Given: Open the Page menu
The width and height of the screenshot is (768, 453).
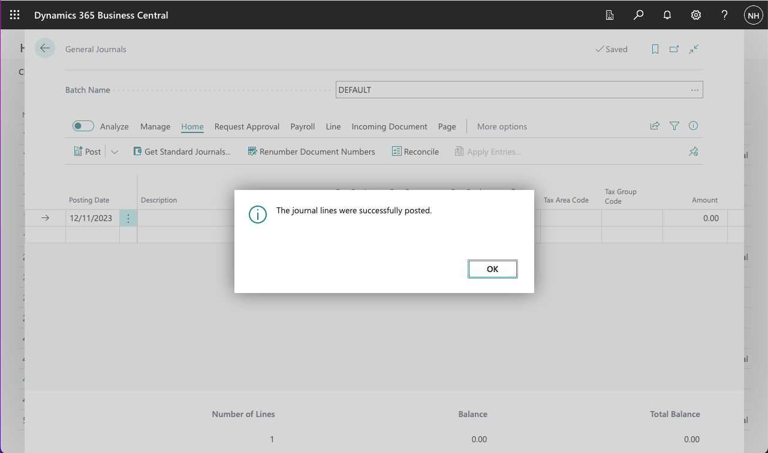Looking at the screenshot, I should pos(447,126).
